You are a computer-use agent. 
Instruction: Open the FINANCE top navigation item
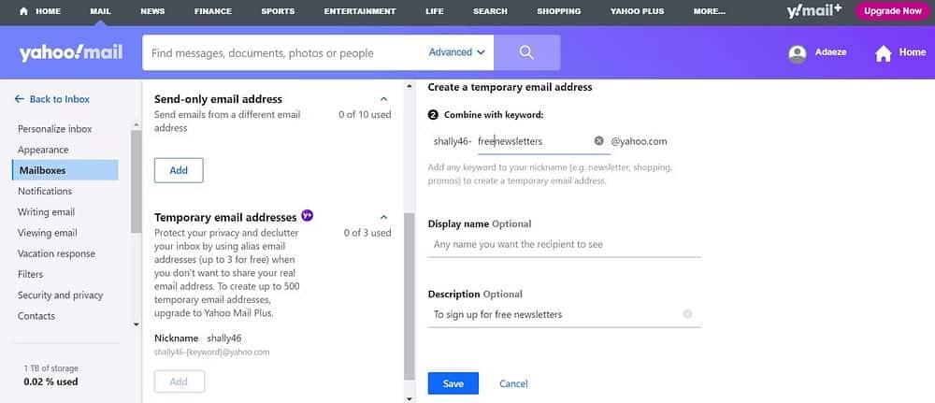tap(213, 11)
